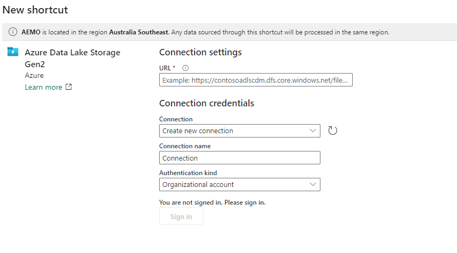Open the Learn more link
Viewport: 457px width, 253px height.
(44, 87)
